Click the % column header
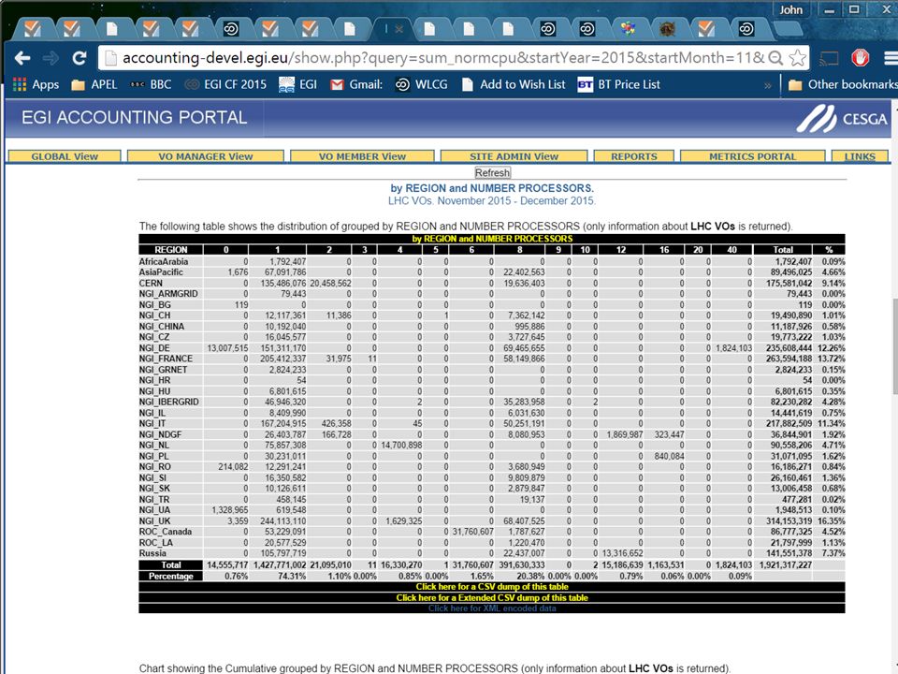898x674 pixels. click(x=829, y=249)
